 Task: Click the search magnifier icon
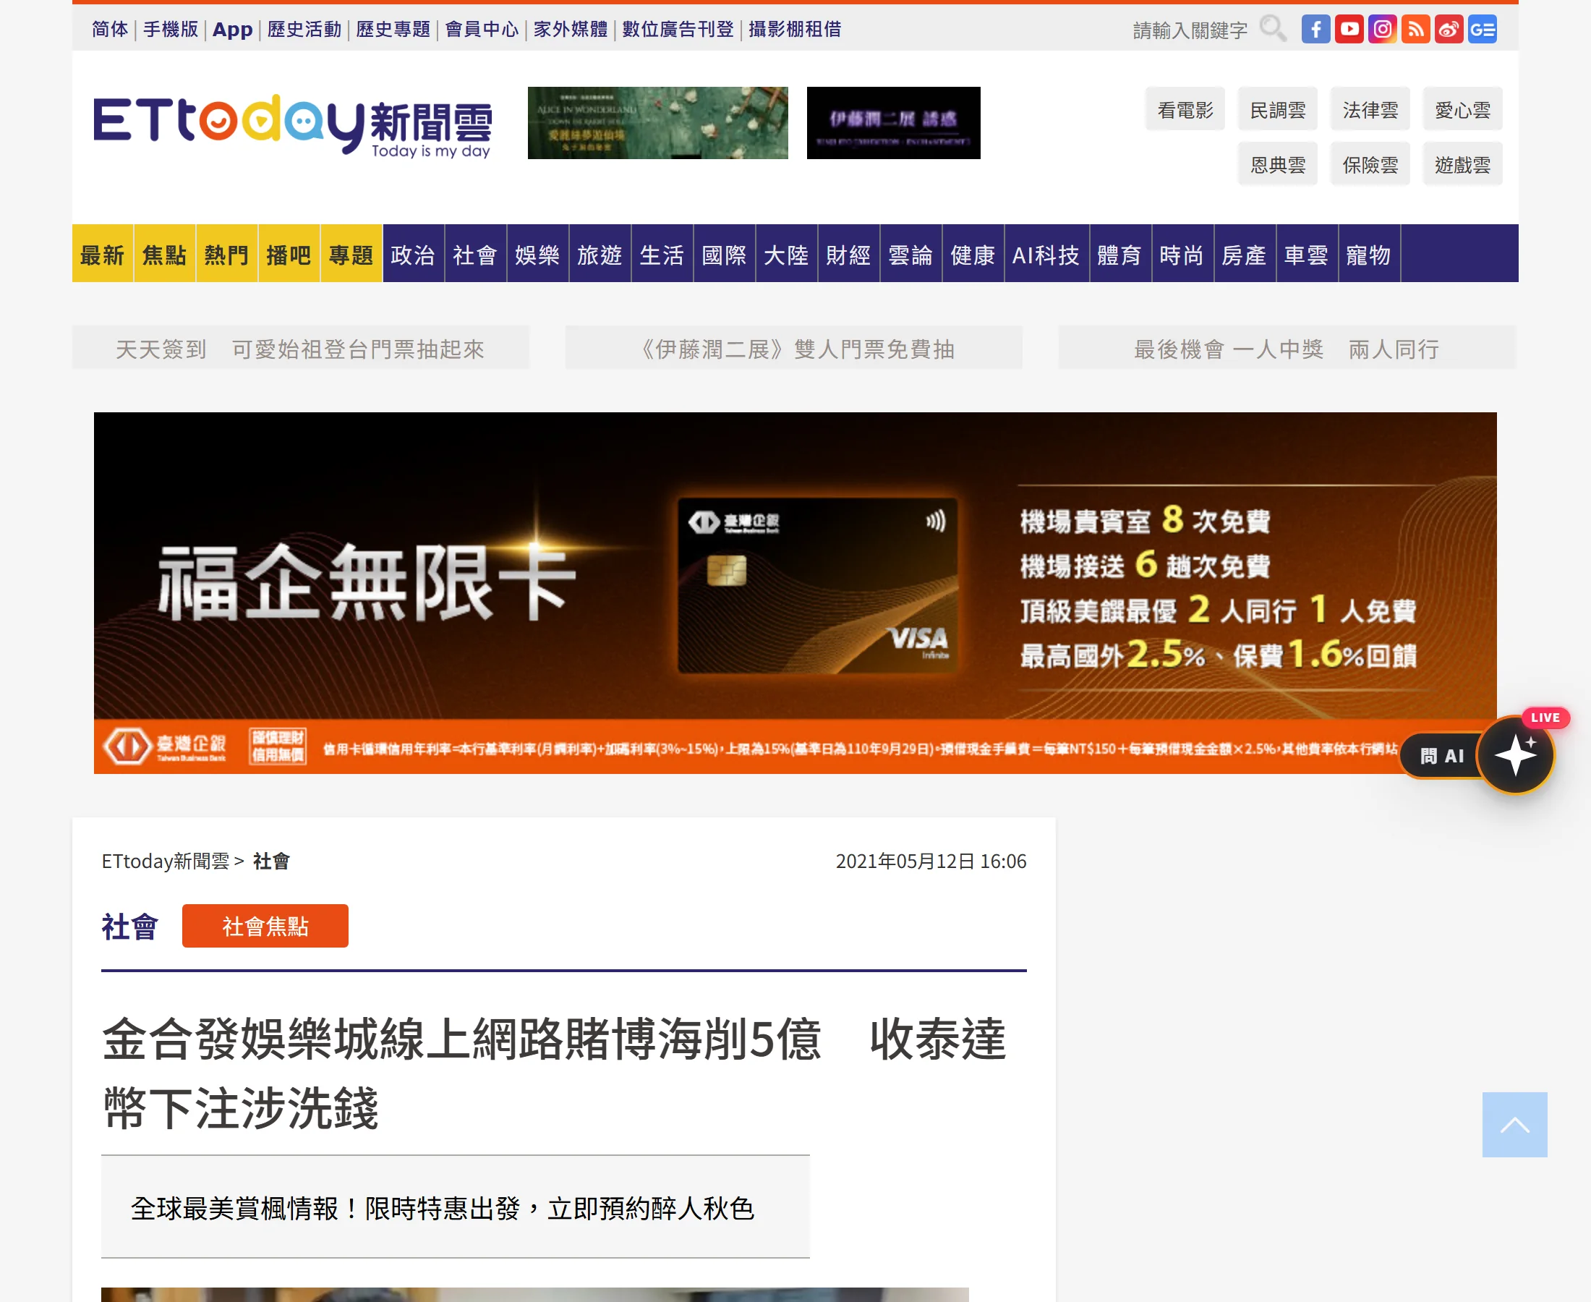tap(1272, 28)
